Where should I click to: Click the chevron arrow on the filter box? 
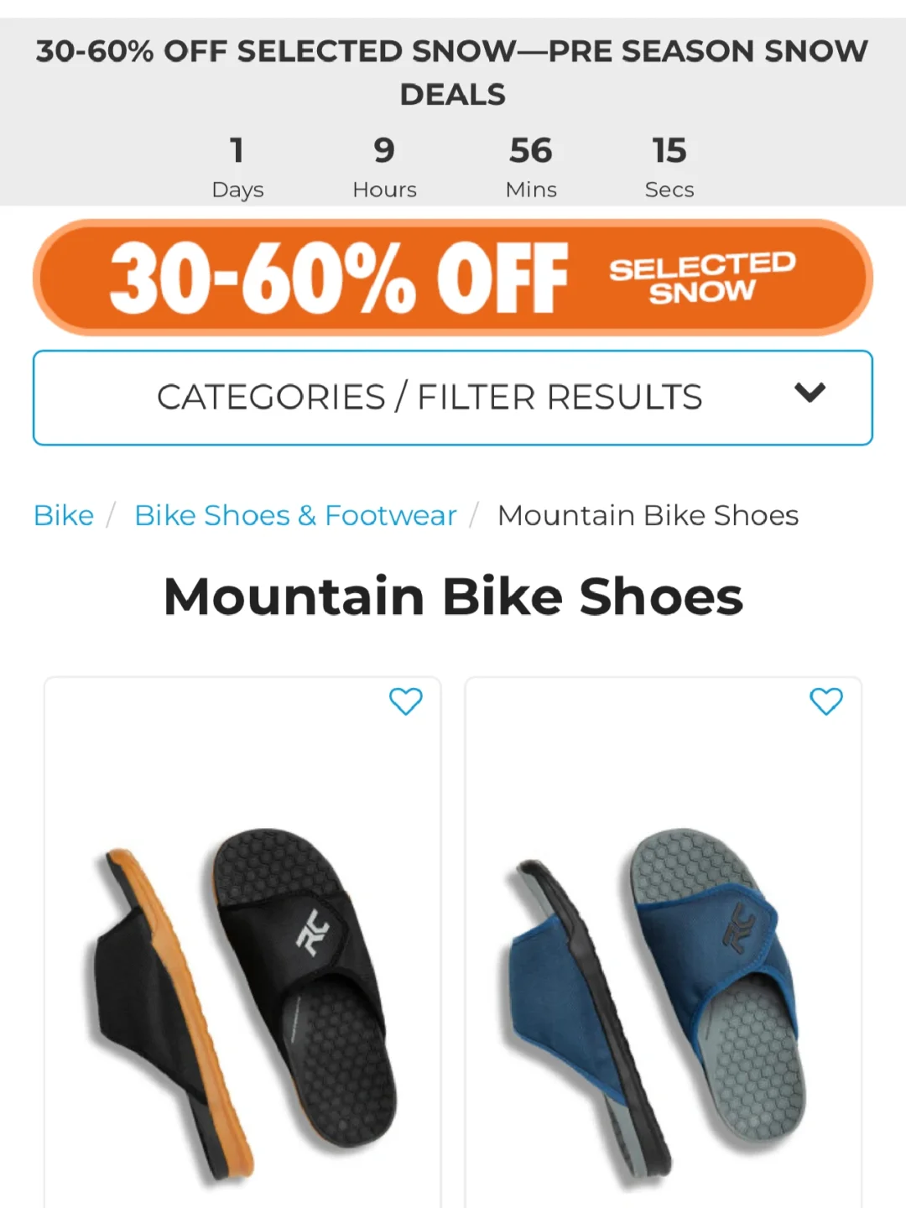click(x=810, y=393)
